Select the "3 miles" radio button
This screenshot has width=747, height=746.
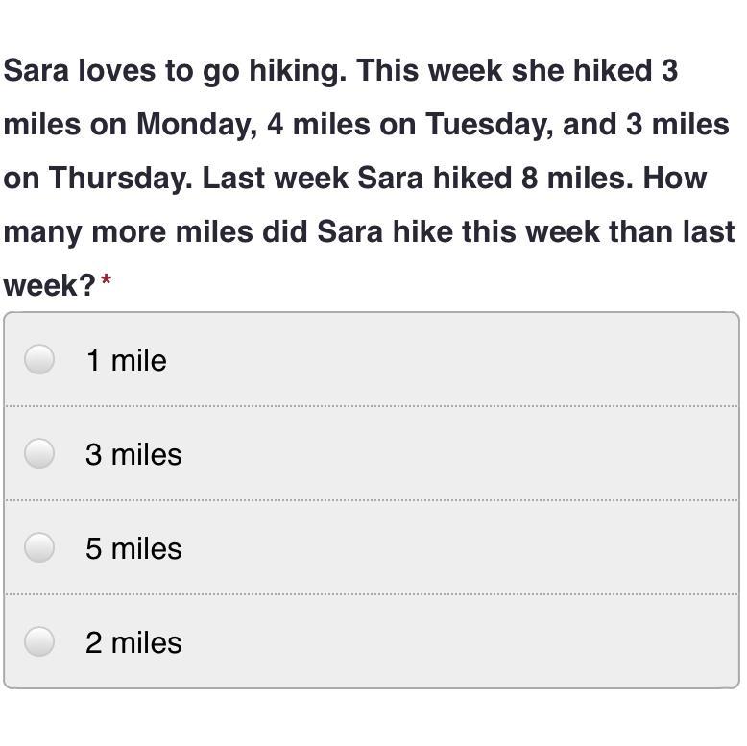pyautogui.click(x=39, y=453)
